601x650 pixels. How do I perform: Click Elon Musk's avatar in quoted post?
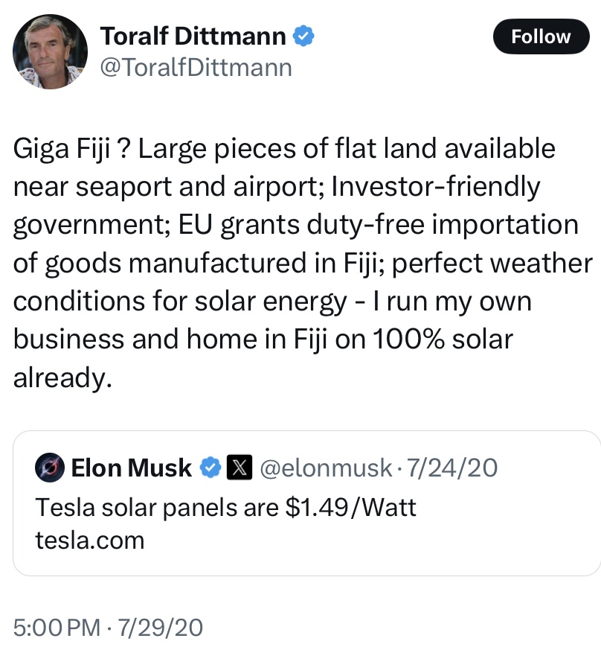point(50,468)
